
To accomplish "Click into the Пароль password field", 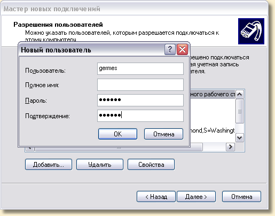I will pyautogui.click(x=140, y=100).
